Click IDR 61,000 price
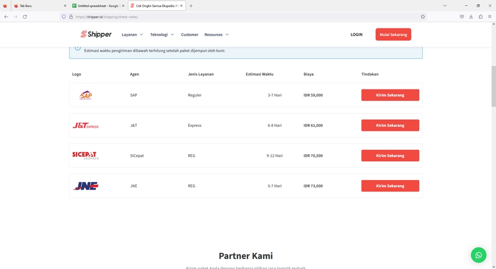Image resolution: width=496 pixels, height=269 pixels. pos(313,126)
